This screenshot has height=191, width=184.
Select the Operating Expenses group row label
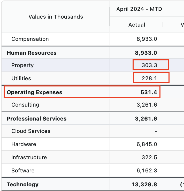pos(34,92)
